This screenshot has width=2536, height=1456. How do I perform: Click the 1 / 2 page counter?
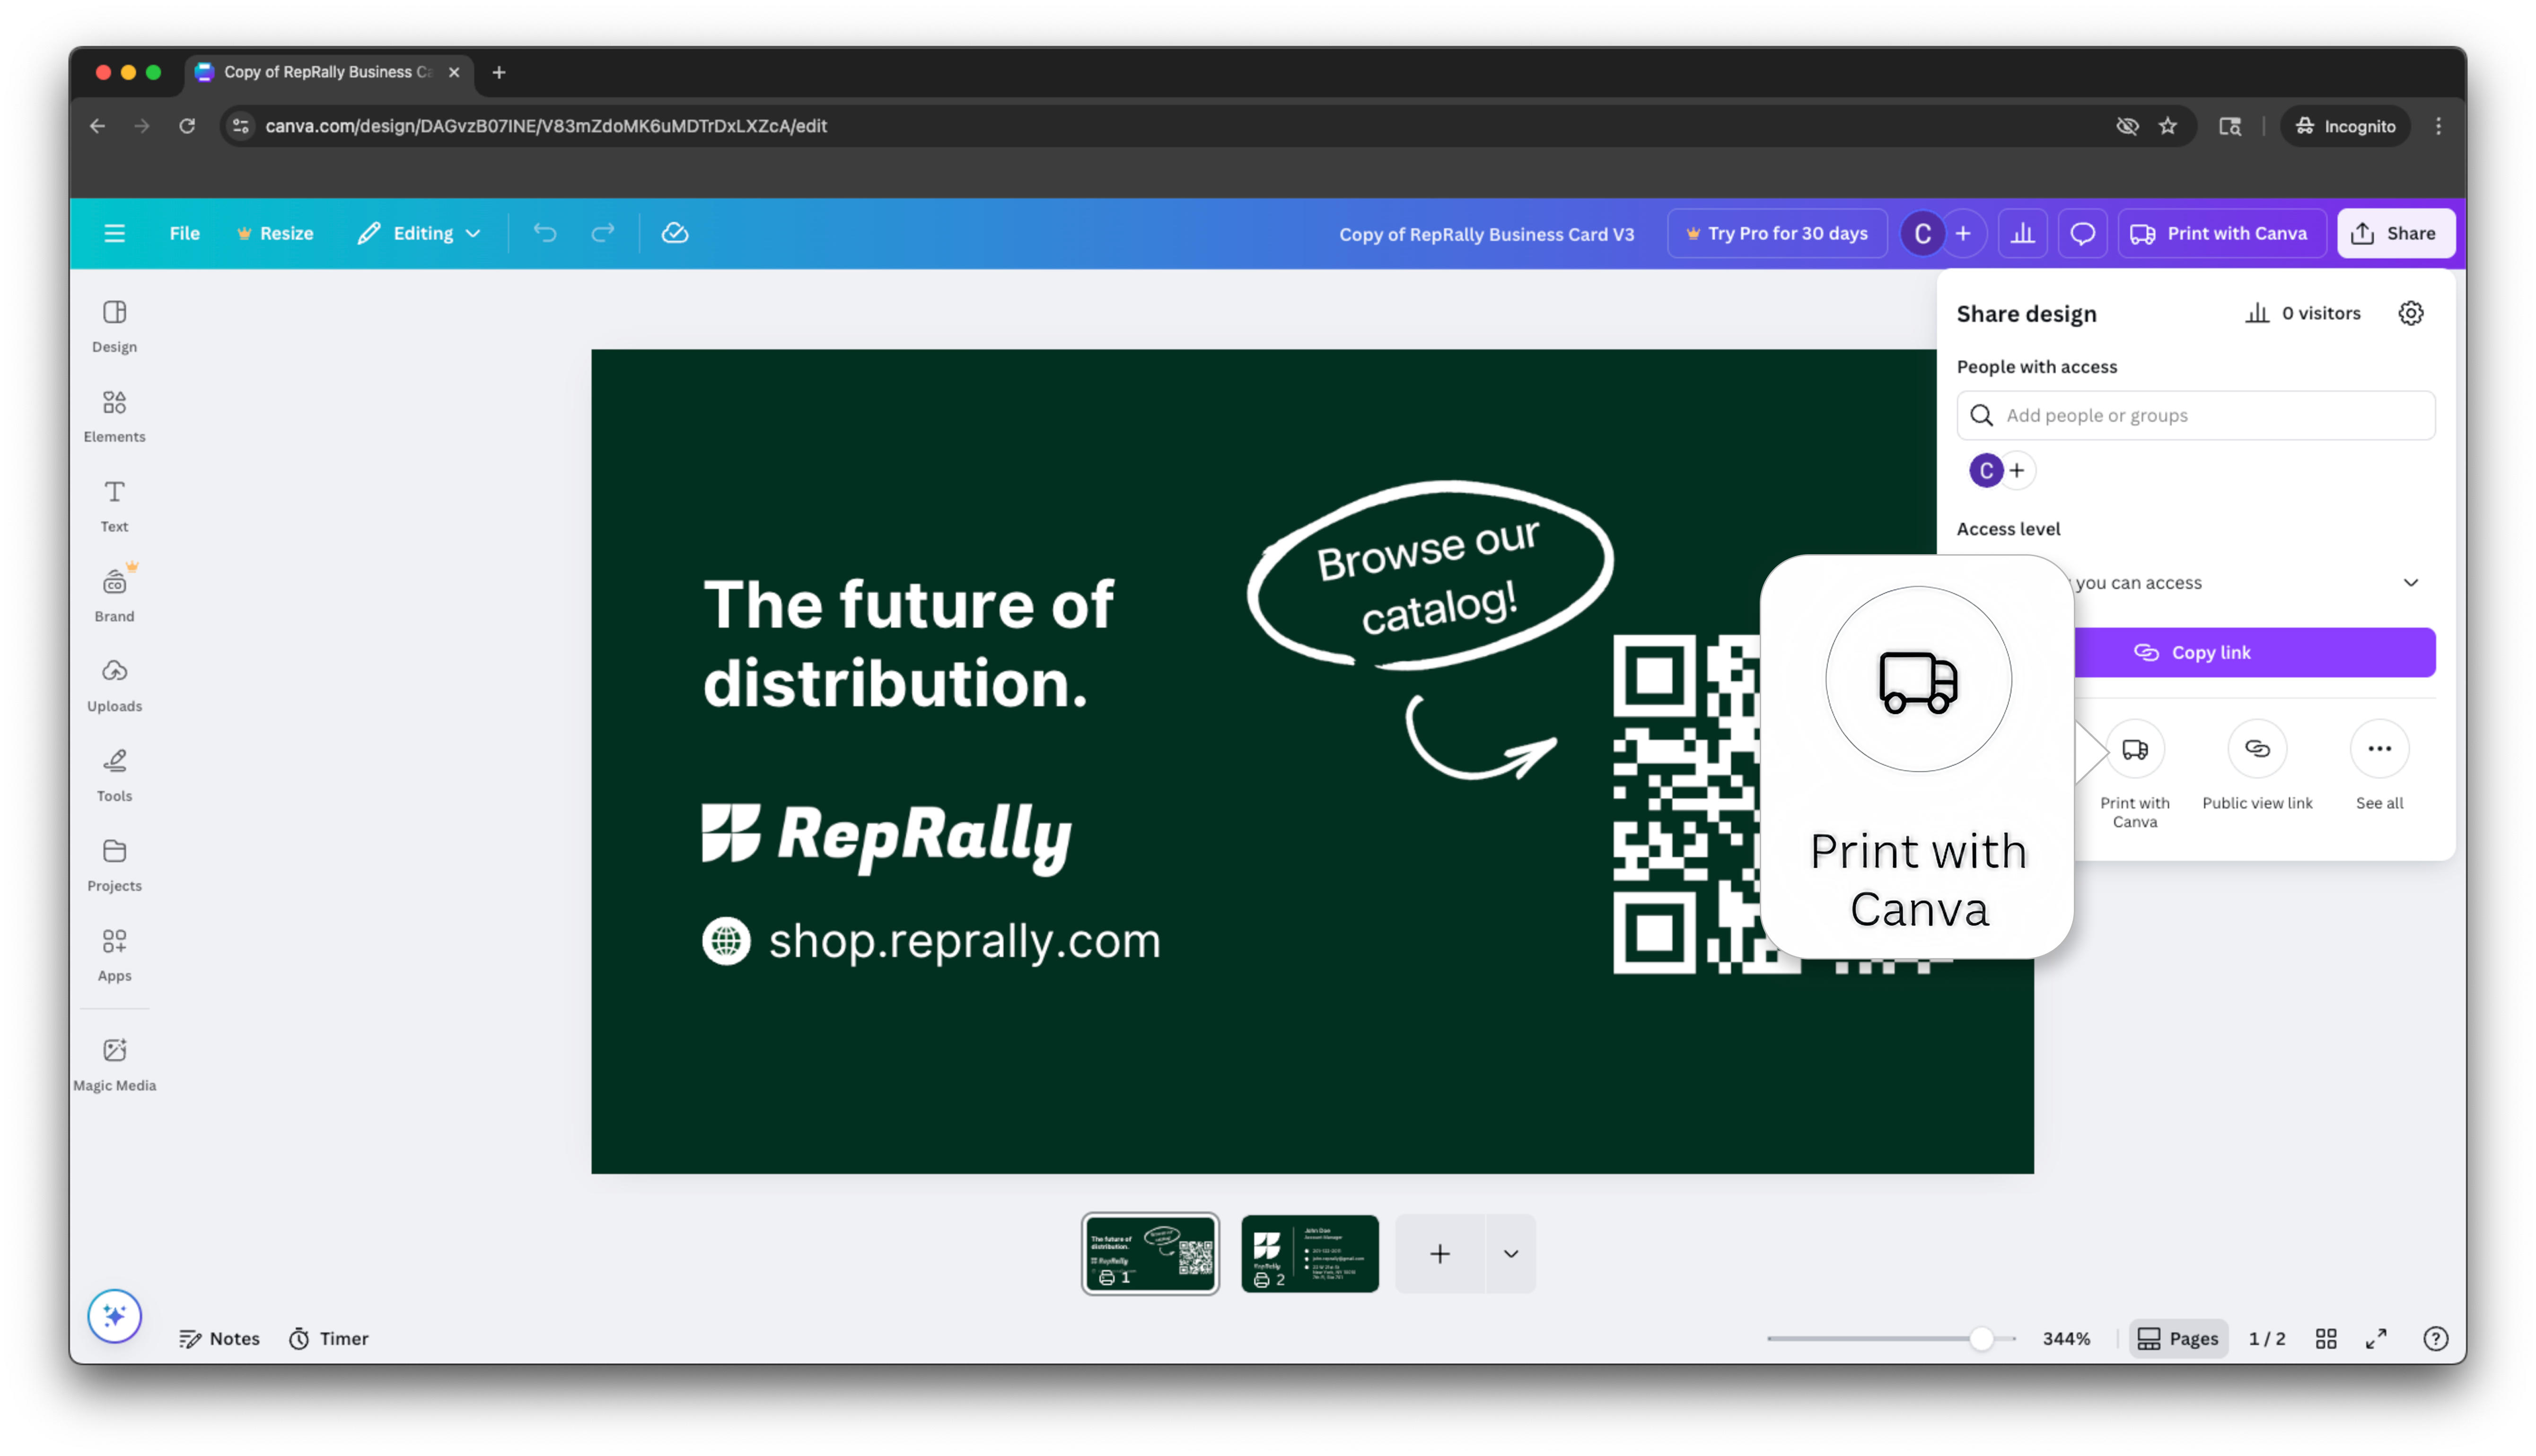[2267, 1339]
